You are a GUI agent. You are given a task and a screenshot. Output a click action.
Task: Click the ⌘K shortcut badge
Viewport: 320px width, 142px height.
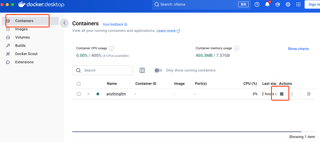pos(243,4)
